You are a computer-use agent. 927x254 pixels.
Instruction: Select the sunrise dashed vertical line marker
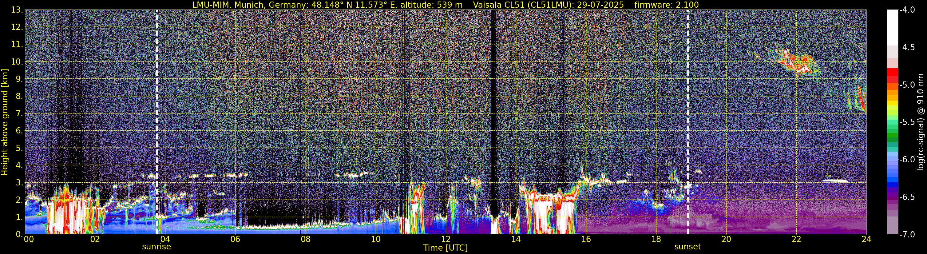pos(157,122)
